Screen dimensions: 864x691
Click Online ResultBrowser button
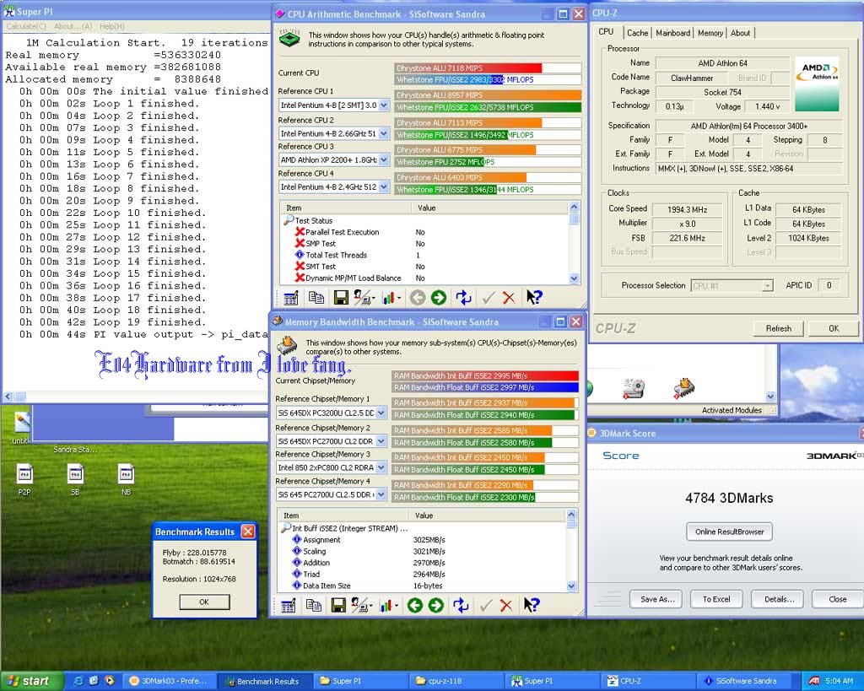[730, 532]
